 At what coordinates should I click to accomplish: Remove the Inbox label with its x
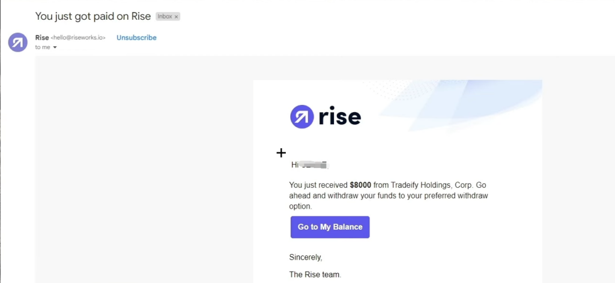176,17
